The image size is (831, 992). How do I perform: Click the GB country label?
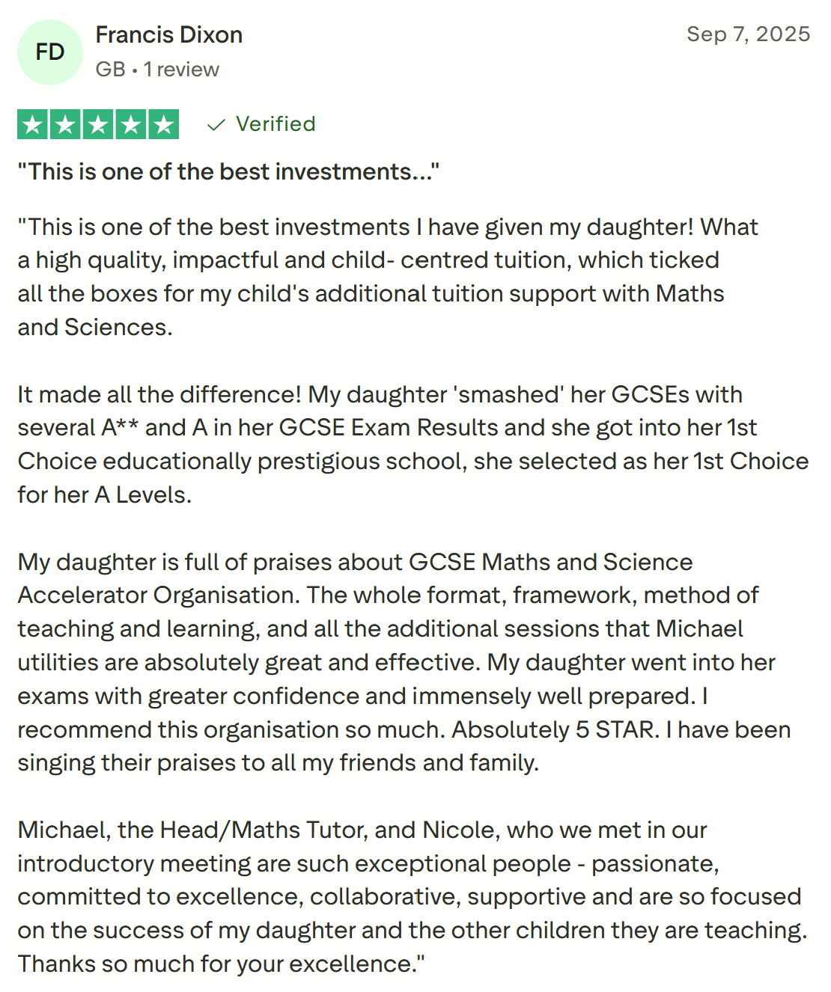pyautogui.click(x=110, y=70)
